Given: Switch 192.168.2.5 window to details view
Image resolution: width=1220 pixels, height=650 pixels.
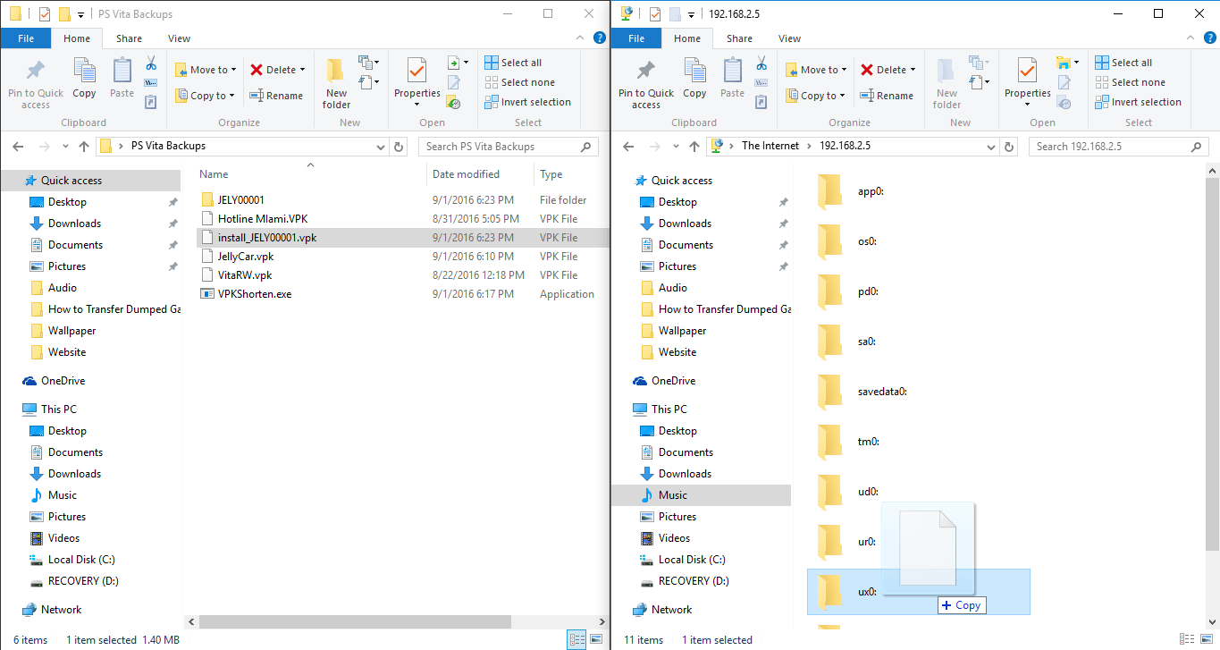Looking at the screenshot, I should tap(1188, 639).
